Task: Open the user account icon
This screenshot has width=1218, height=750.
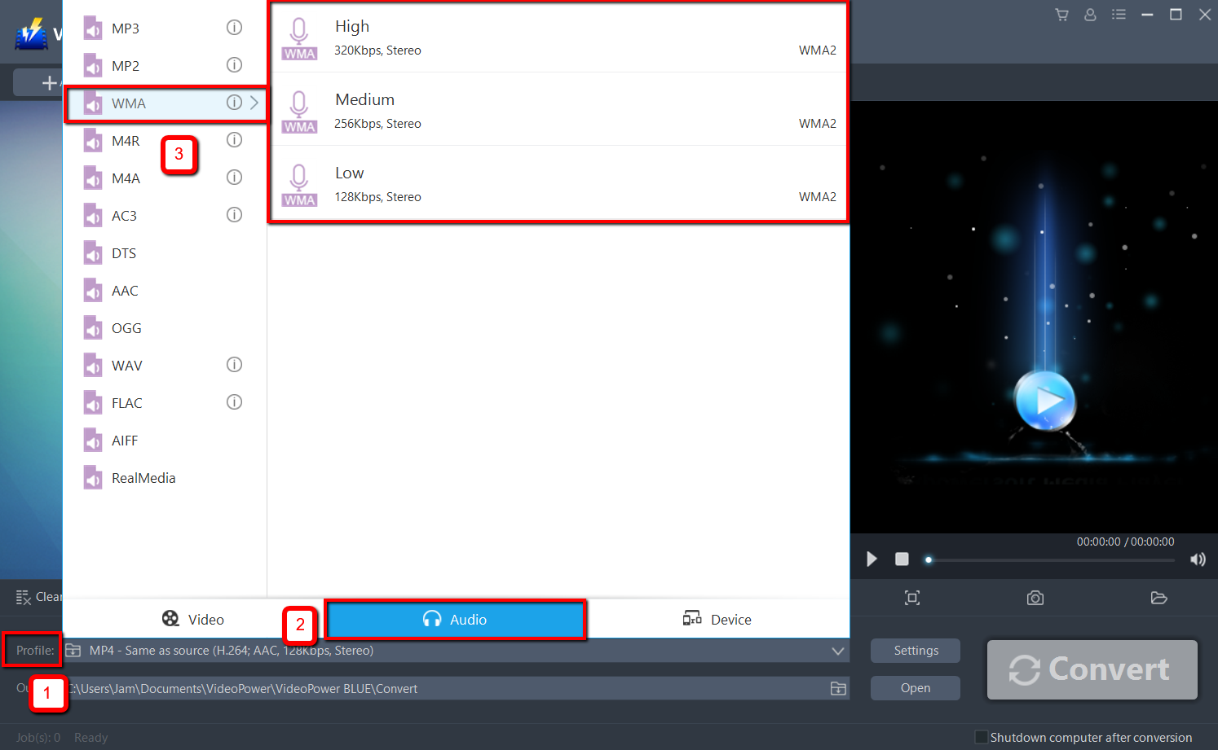Action: pyautogui.click(x=1090, y=14)
